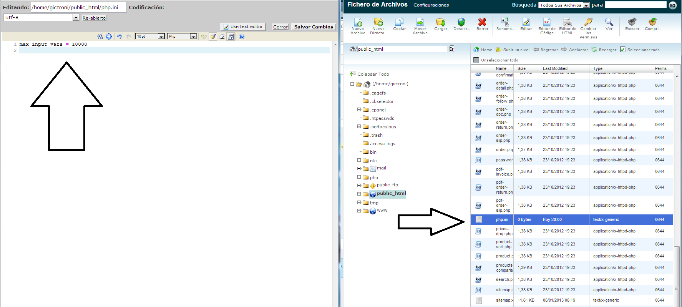This screenshot has width=682, height=307.
Task: Toggle syntax highlighting brush icon
Action: (213, 37)
